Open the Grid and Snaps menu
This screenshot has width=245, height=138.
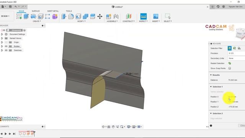coord(134,127)
